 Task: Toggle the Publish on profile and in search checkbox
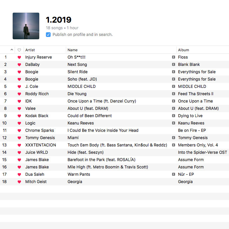point(48,35)
